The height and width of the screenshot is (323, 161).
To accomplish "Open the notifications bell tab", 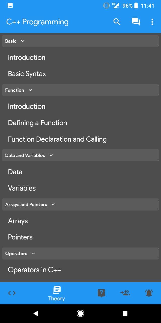I will click(x=149, y=293).
